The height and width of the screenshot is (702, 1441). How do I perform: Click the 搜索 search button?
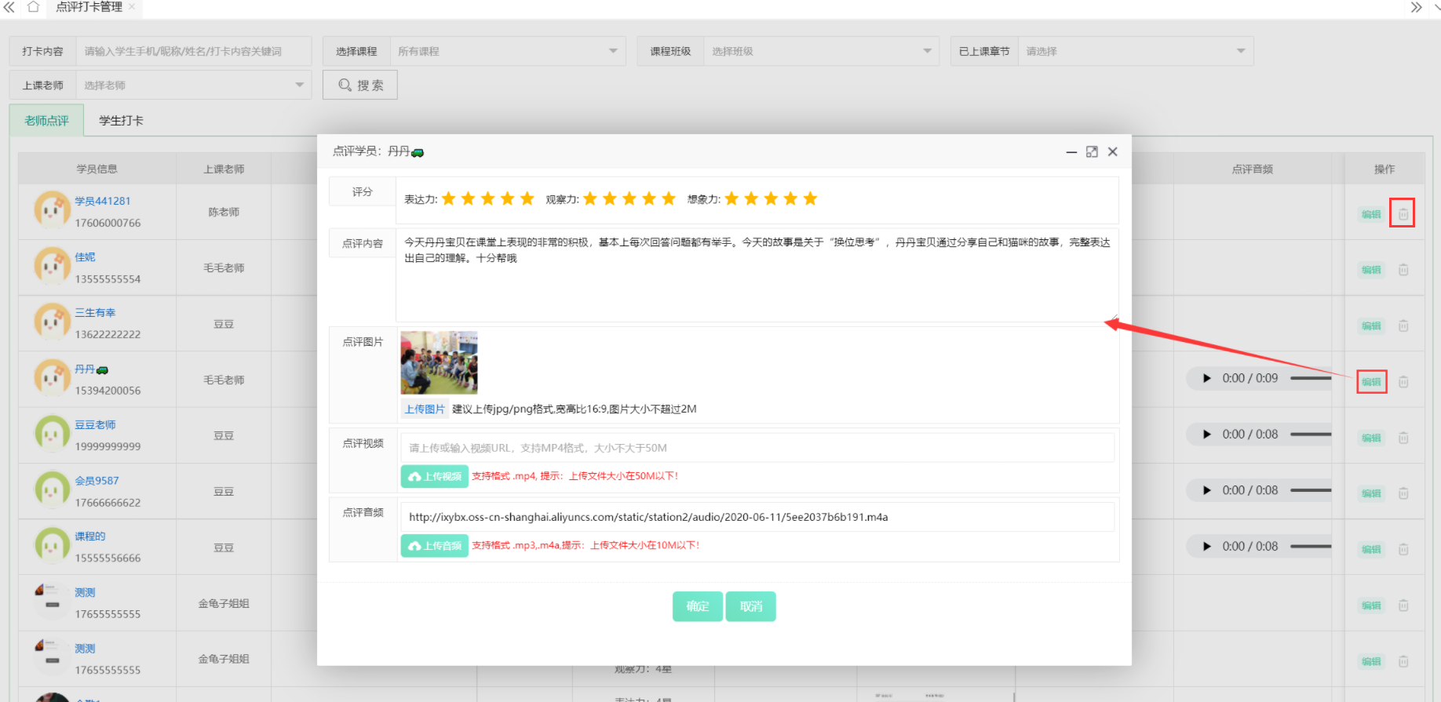pos(360,85)
